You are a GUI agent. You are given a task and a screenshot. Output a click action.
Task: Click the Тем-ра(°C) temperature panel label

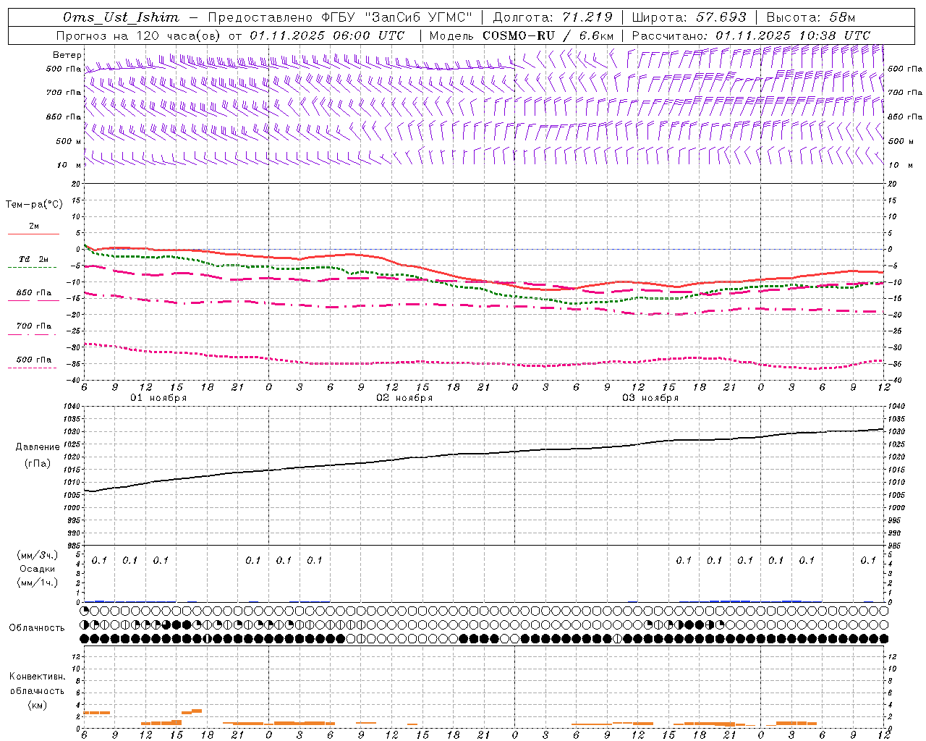click(34, 205)
